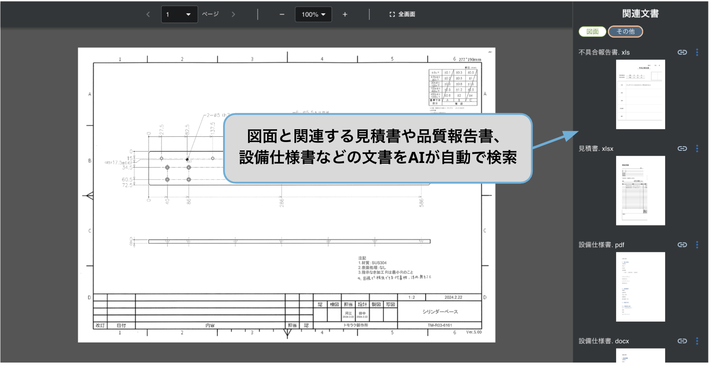Click the トモラク製作所 company name

[x=355, y=325]
